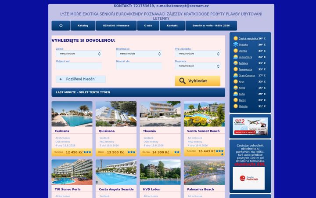Click the Návrat do date field
Viewport: 316px width, 198px height.
coord(139,66)
